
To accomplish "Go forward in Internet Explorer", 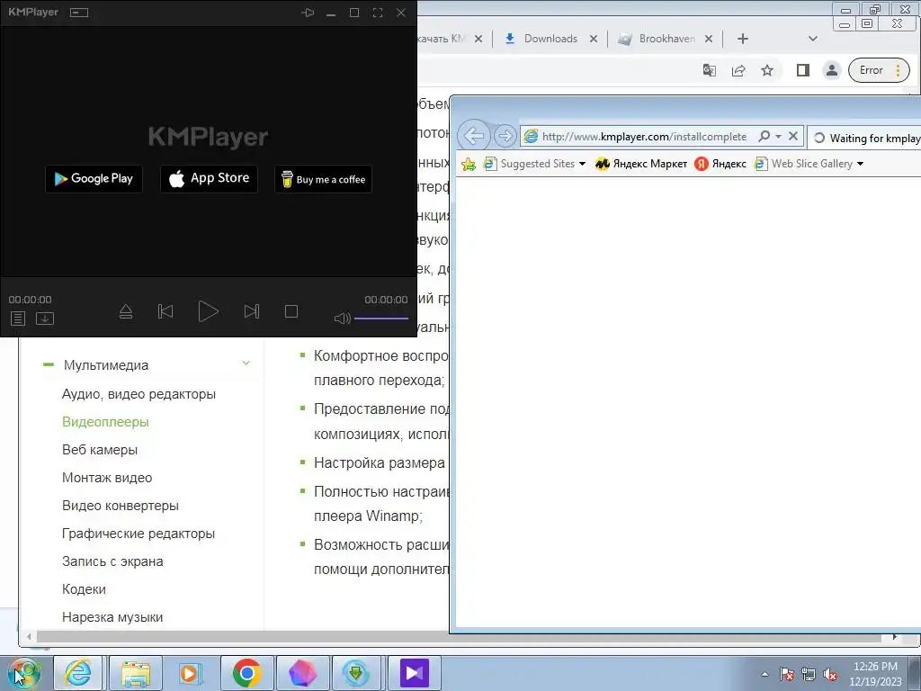I will [505, 137].
